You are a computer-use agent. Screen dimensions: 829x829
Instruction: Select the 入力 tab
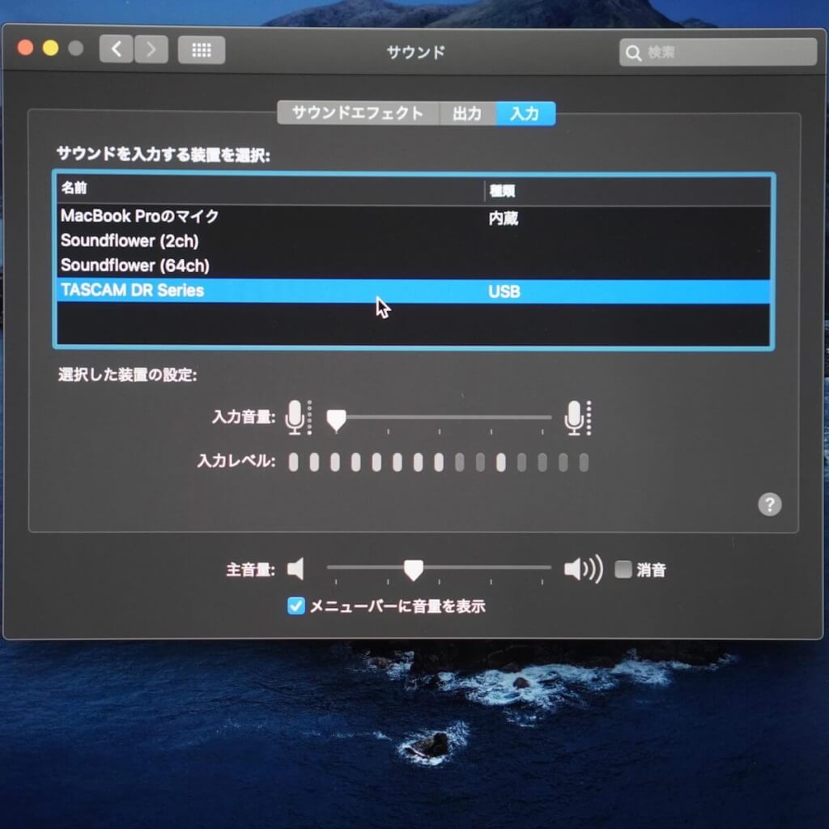coord(525,113)
